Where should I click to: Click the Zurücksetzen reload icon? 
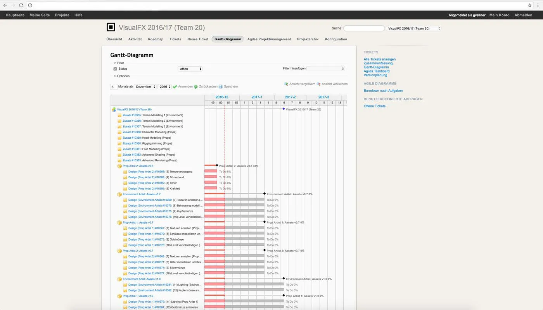[196, 87]
